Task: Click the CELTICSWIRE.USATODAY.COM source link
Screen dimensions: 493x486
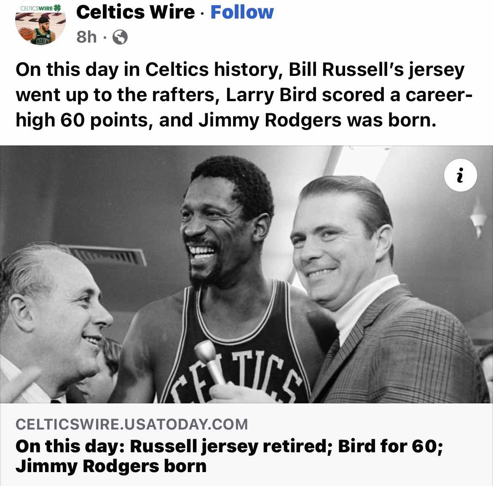Action: [132, 424]
